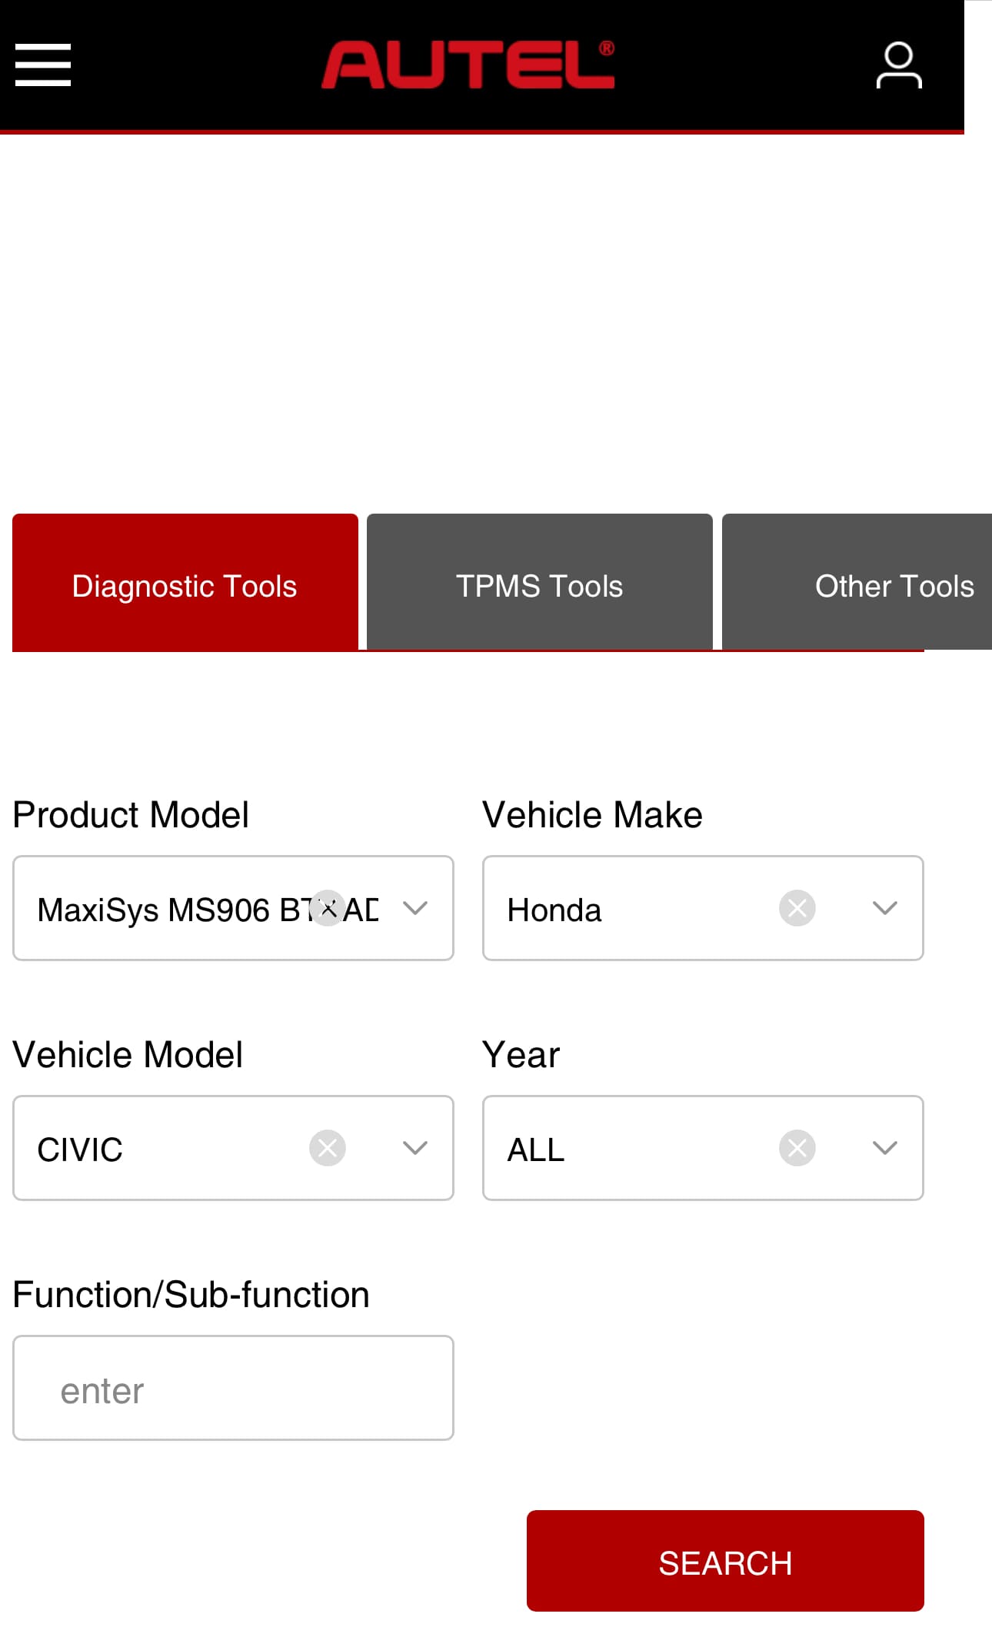Switch to the TPMS Tools tab

540,582
